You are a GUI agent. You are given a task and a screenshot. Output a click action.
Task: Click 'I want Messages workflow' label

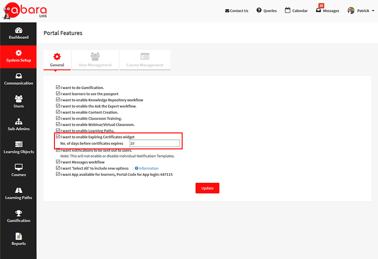coord(82,162)
